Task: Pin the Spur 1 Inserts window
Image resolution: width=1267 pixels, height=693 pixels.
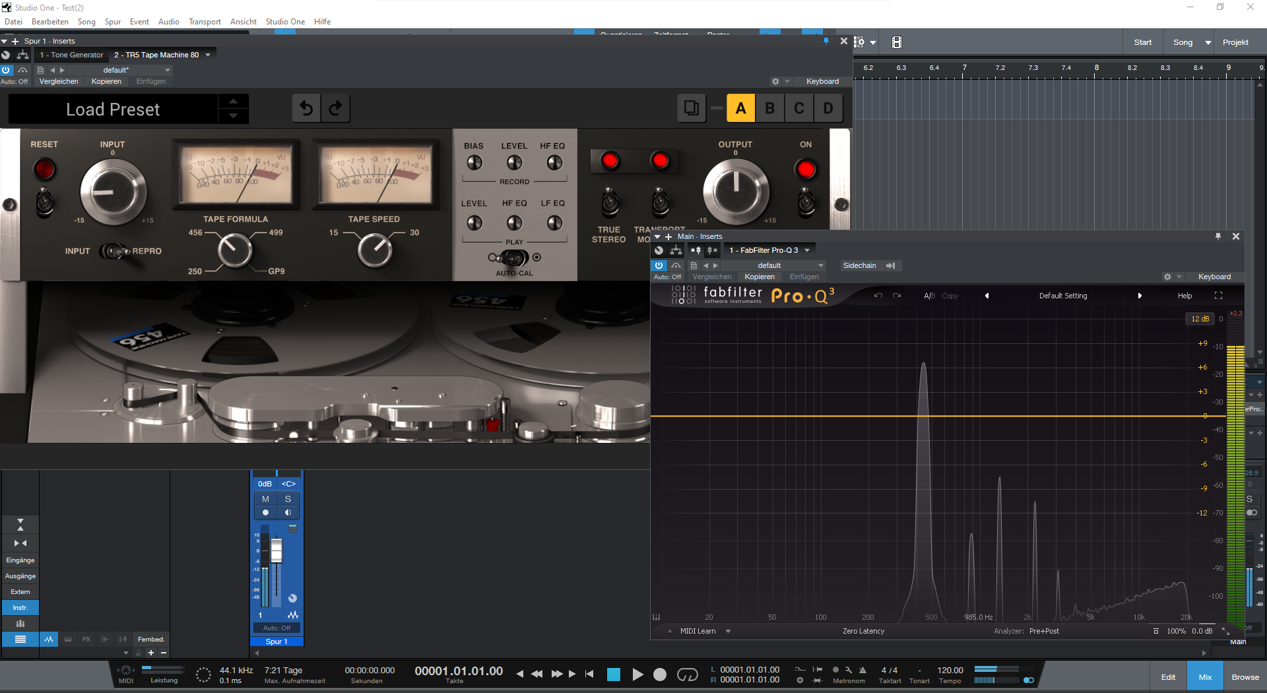Action: click(826, 41)
